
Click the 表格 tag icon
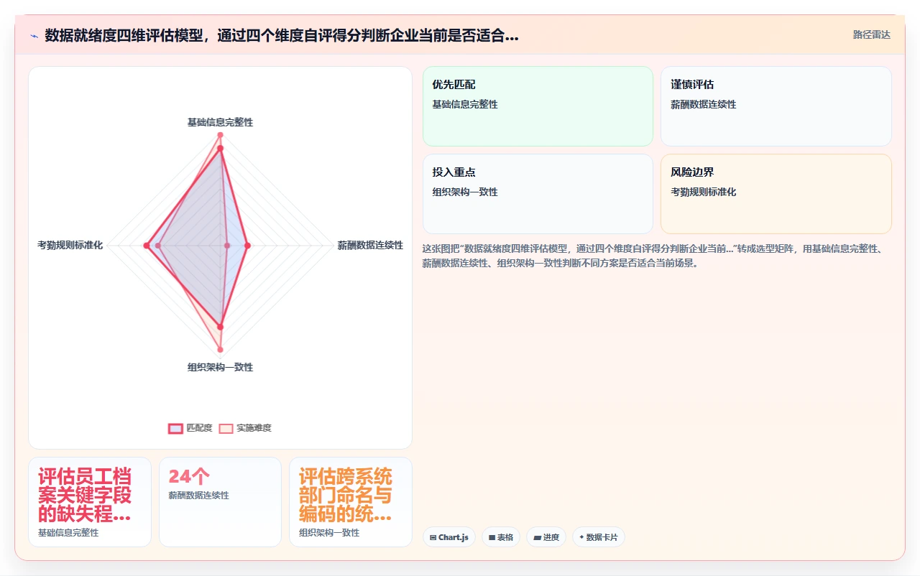tap(492, 537)
